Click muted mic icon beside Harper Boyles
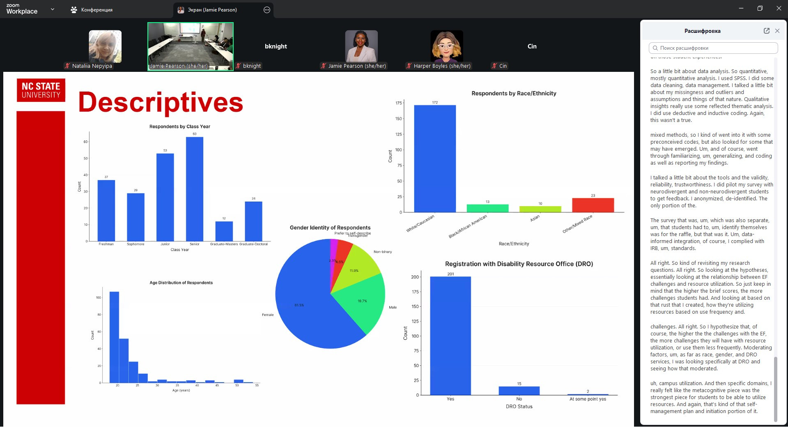The image size is (788, 427). point(409,66)
